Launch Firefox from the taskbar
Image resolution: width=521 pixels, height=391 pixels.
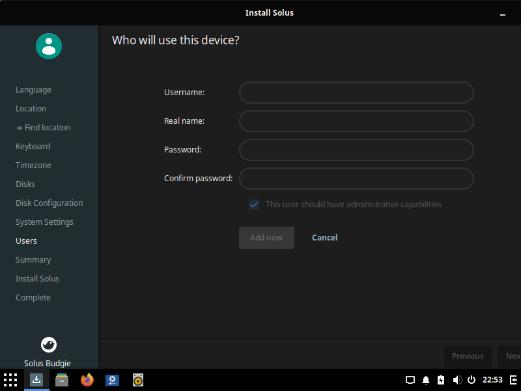click(x=87, y=380)
